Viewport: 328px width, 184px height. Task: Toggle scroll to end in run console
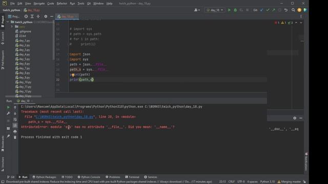[15, 125]
